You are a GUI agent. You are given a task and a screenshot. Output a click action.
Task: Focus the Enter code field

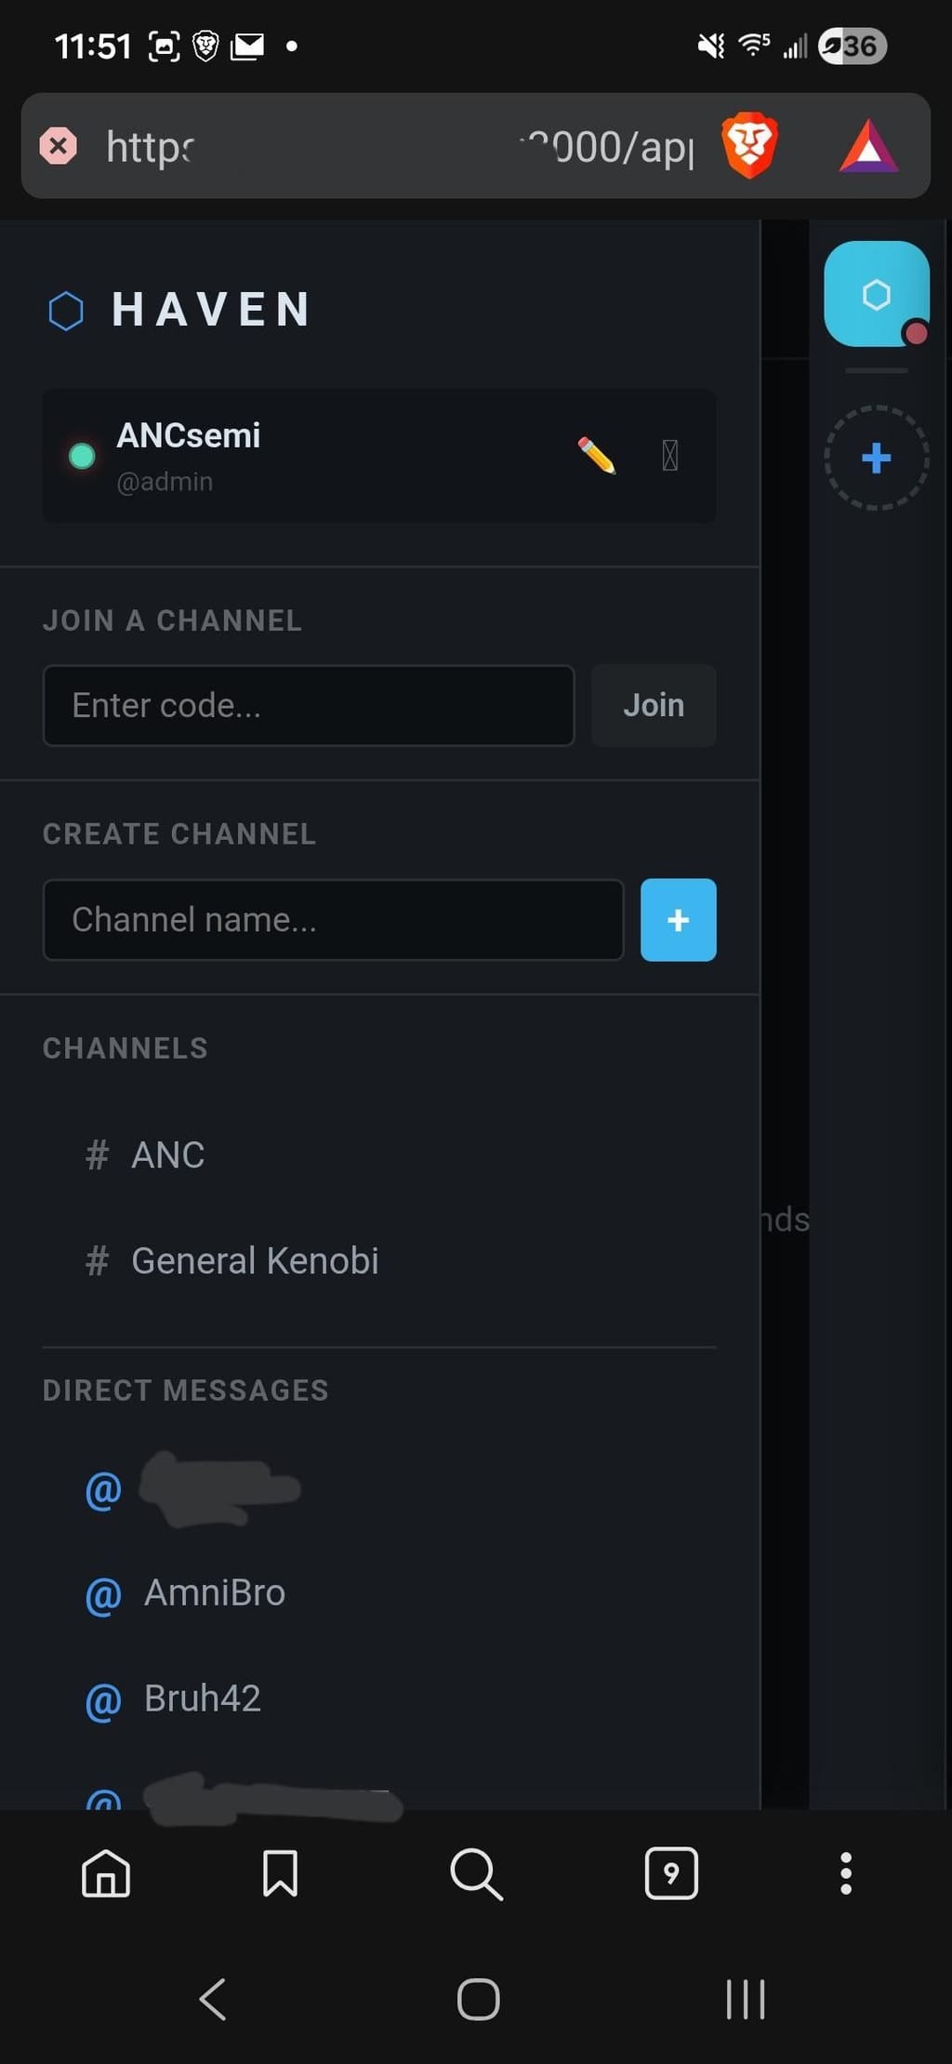309,705
